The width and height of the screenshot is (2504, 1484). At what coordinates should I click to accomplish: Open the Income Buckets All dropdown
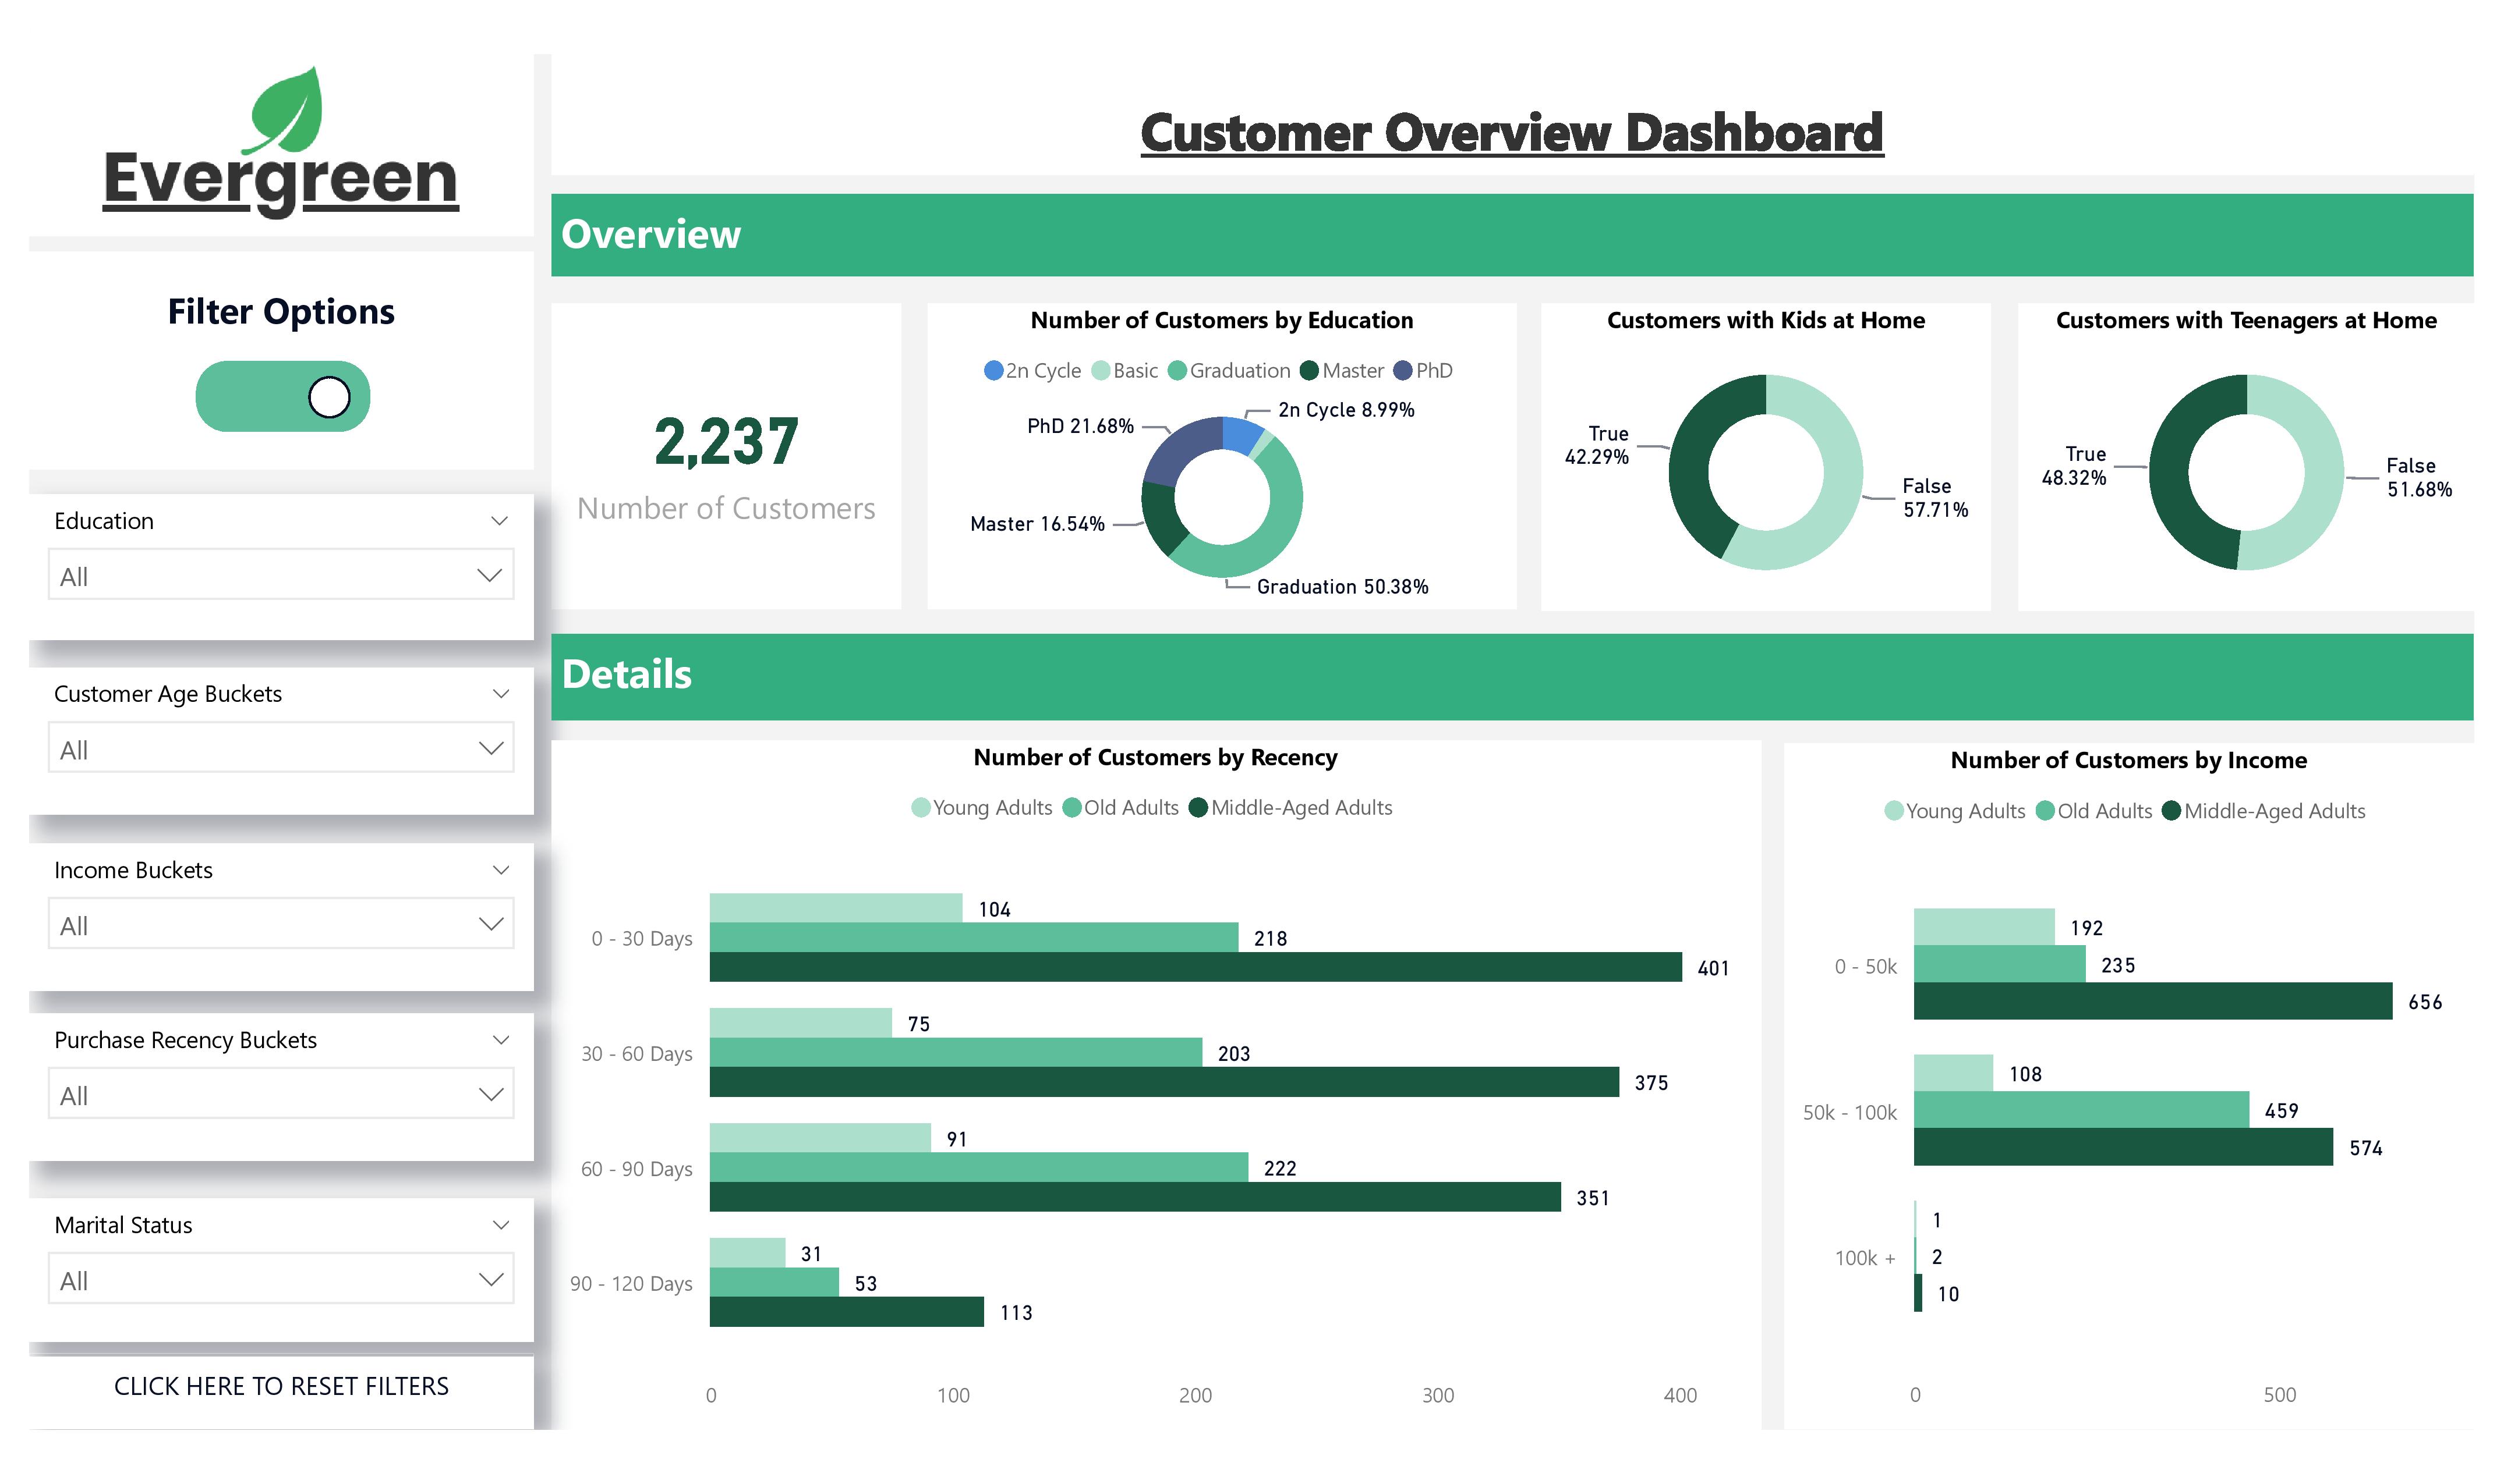[x=281, y=924]
